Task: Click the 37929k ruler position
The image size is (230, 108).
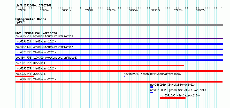Action: pos(22,10)
